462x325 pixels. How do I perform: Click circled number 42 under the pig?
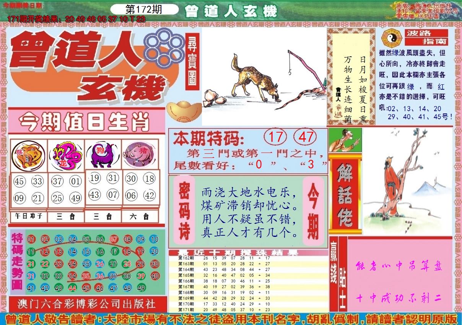point(150,195)
